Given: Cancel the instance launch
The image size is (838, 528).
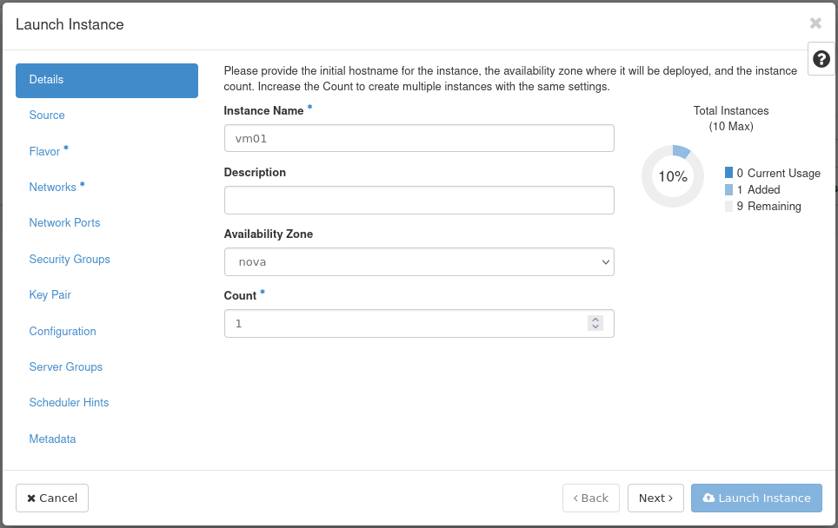Looking at the screenshot, I should [52, 498].
